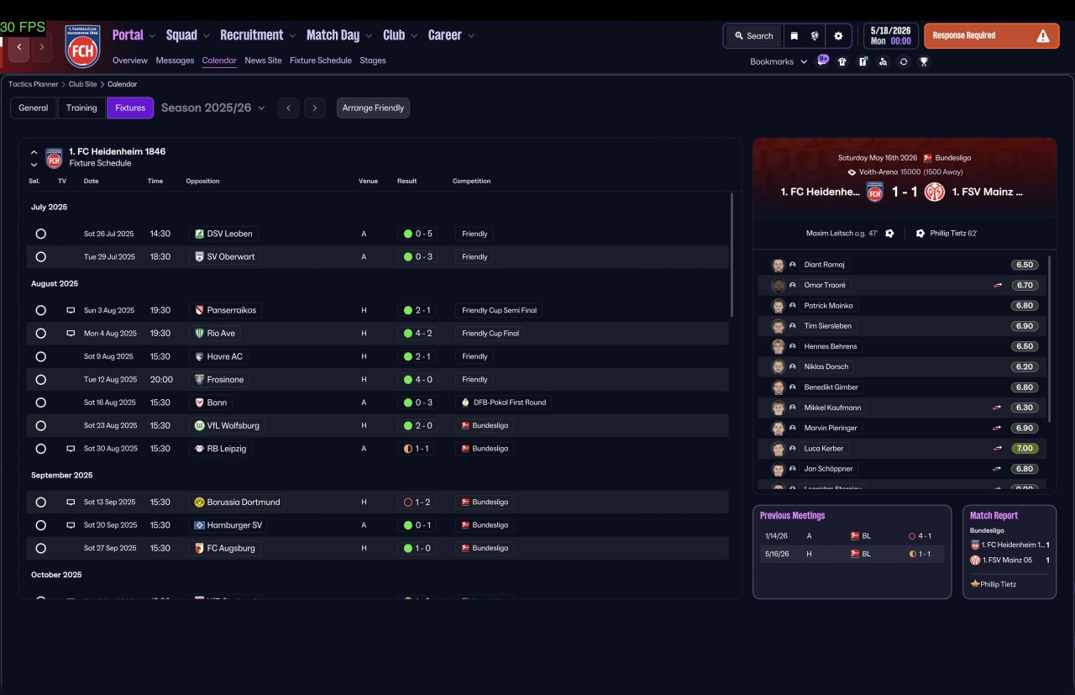Click the circular refresh icon in bookmarks bar

[x=904, y=61]
